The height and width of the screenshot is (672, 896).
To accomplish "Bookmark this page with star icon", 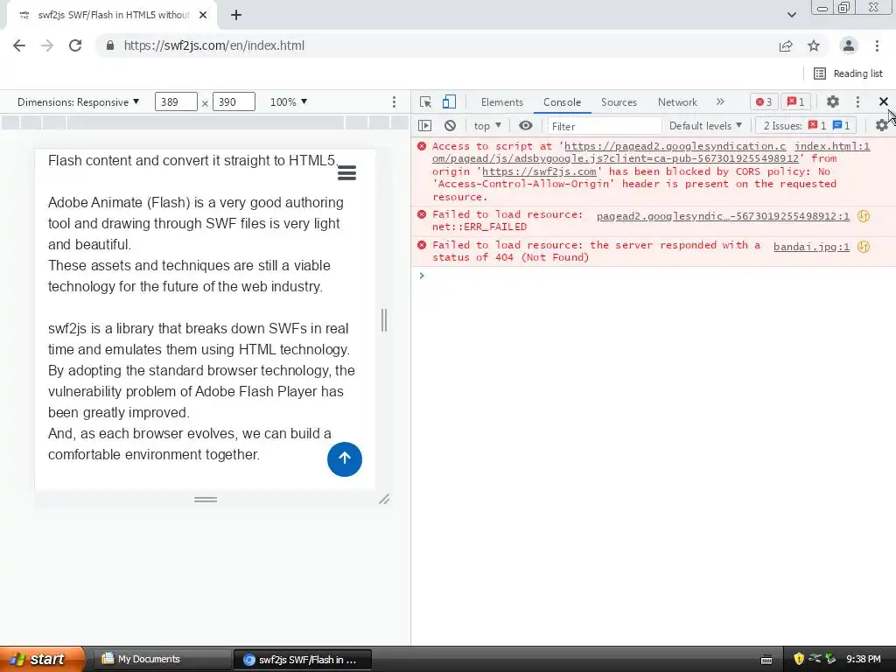I will [814, 45].
